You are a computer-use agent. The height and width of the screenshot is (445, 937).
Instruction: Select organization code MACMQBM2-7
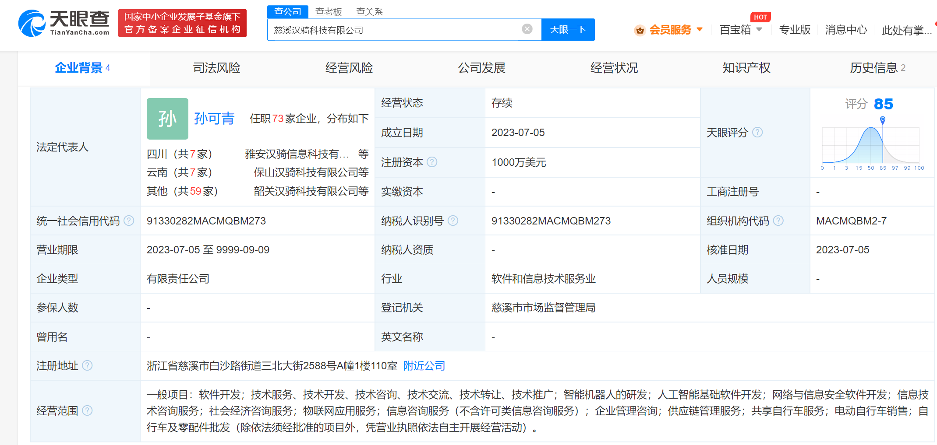[x=851, y=221]
